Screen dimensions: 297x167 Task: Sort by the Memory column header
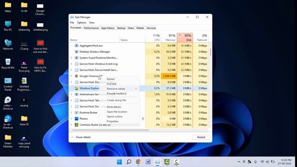pos(169,38)
